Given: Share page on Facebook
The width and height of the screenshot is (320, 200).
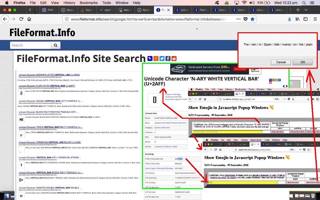Looking at the screenshot, I should pos(168,58).
